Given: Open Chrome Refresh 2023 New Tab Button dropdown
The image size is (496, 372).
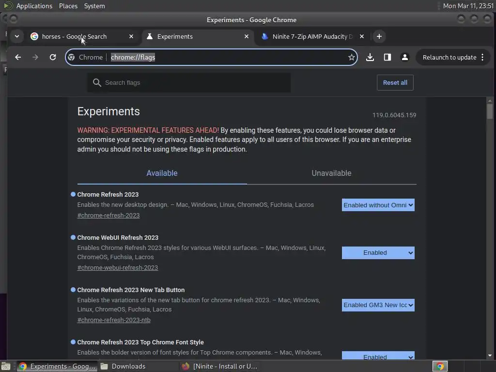Looking at the screenshot, I should (378, 305).
